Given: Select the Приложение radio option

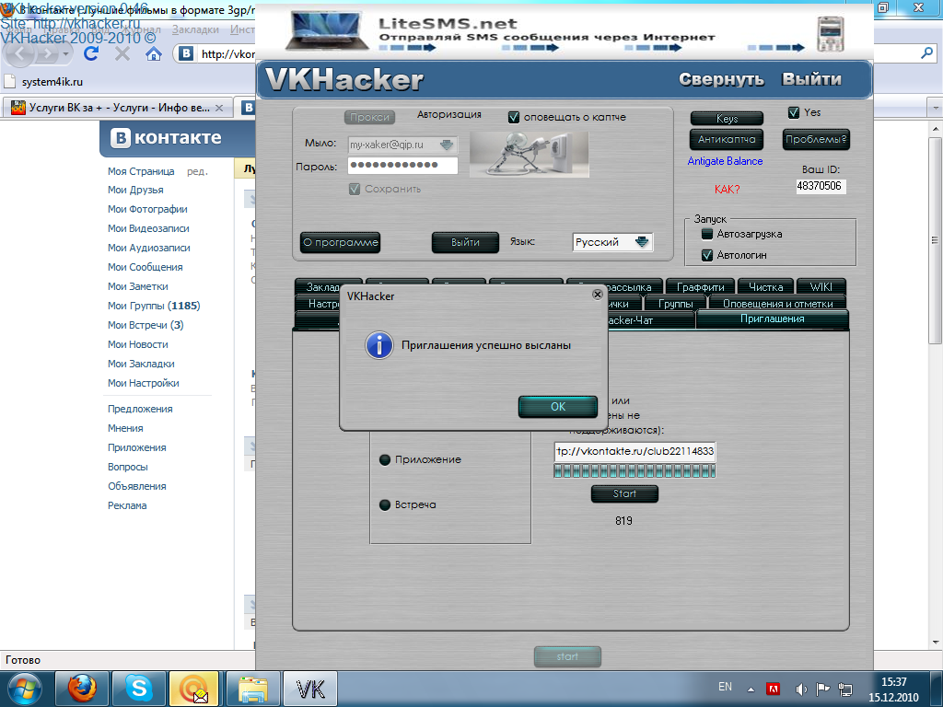Looking at the screenshot, I should pyautogui.click(x=385, y=460).
